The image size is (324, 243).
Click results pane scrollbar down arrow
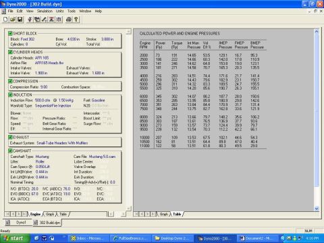tap(317, 209)
